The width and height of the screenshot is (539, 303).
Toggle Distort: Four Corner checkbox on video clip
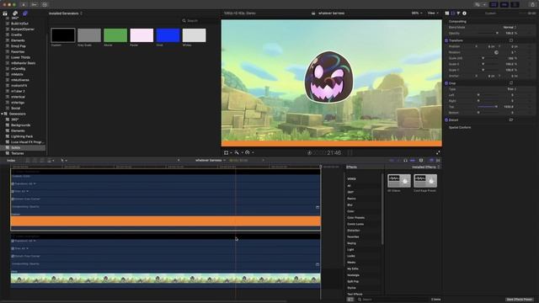(x=13, y=256)
